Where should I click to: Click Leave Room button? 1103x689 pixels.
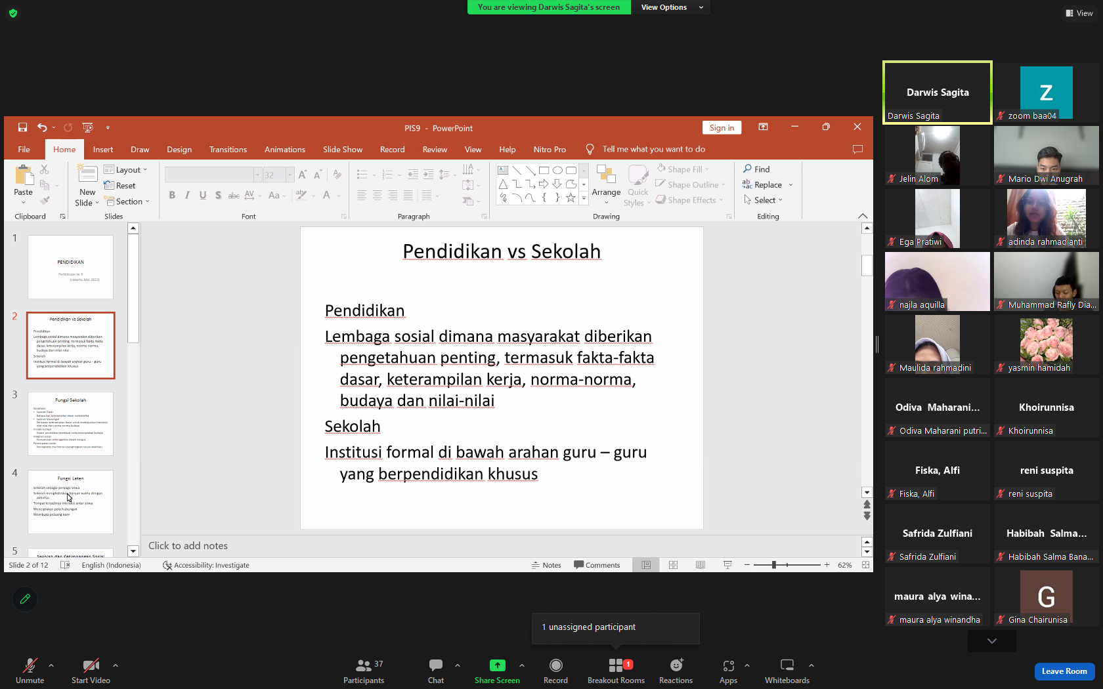click(1064, 671)
